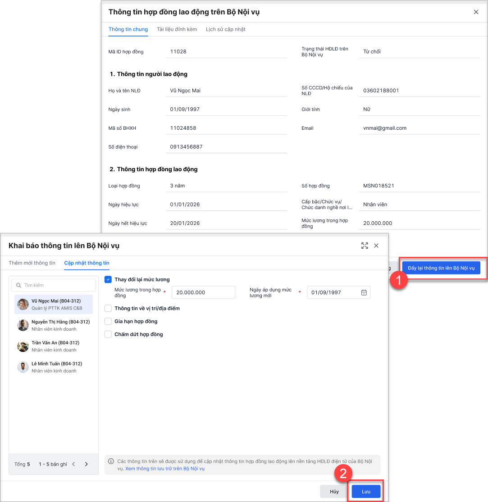Click Đẩy lại thông tin lên Bộ Nội vụ

(x=441, y=268)
